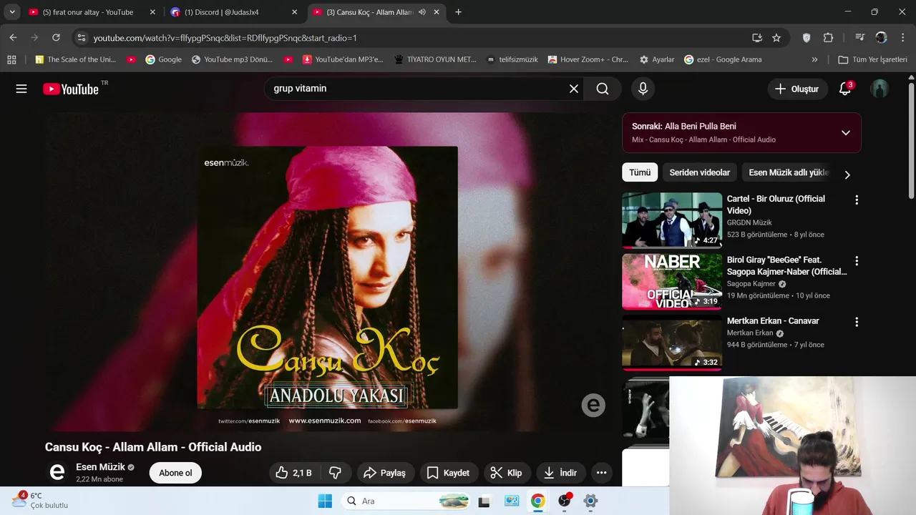916x515 pixels.
Task: Reload the current page
Action: pos(56,38)
